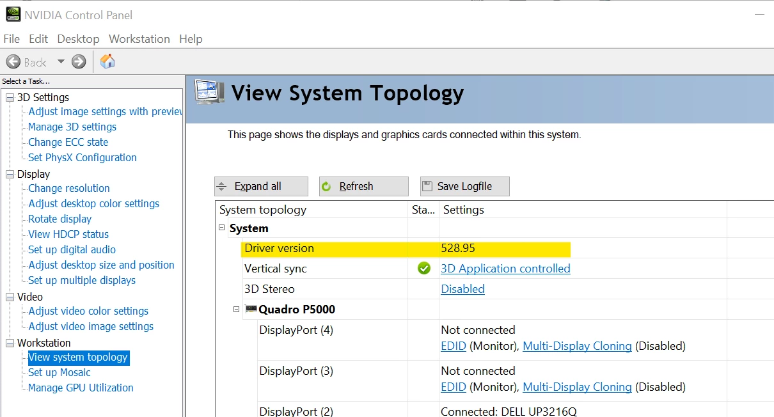Collapse the Workstation tree group
This screenshot has height=417, width=774.
[x=10, y=343]
